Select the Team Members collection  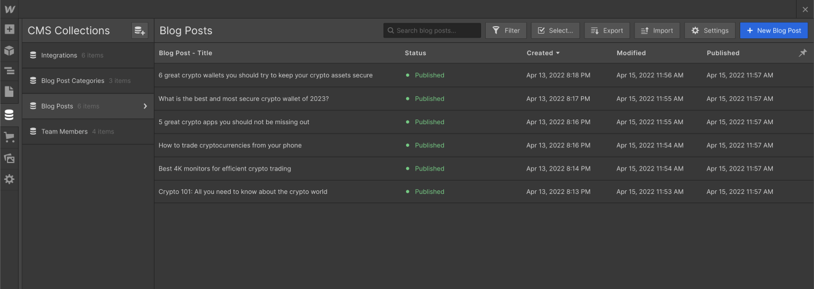click(x=64, y=132)
